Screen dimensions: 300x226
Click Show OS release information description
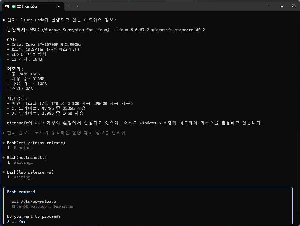(x=43, y=207)
